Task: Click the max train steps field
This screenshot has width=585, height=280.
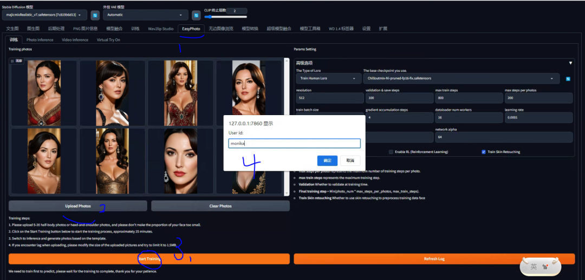Action: (x=469, y=98)
